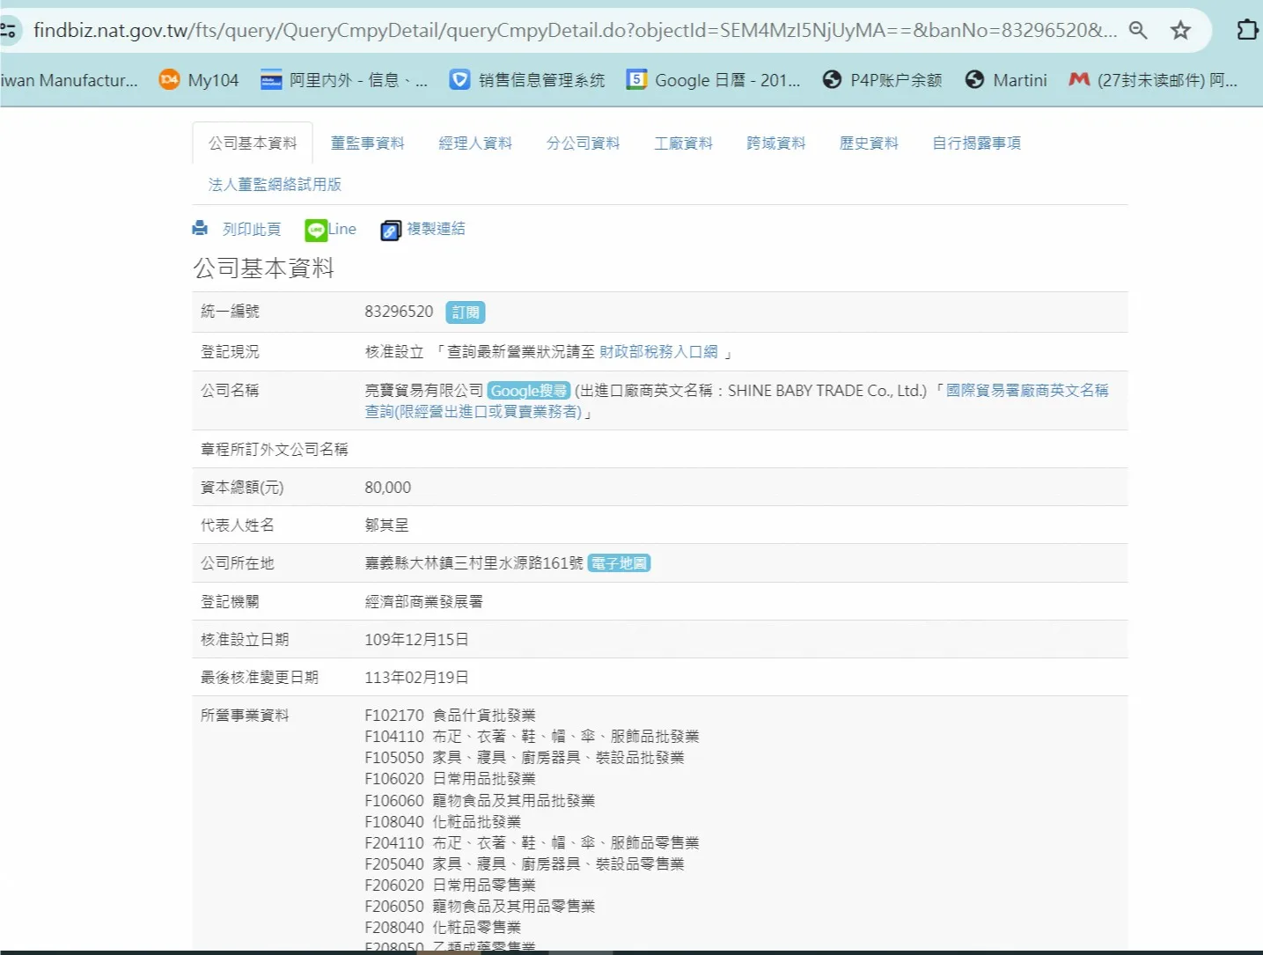Click the Google搜尋 button by company name
This screenshot has height=955, width=1263.
(529, 391)
